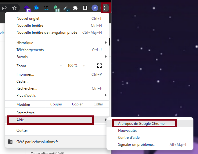Select Nouvelle fenêtre
This screenshot has height=154, width=198.
tap(57, 26)
